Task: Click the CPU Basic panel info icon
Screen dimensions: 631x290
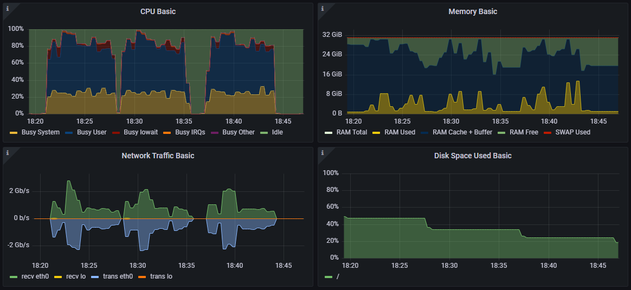Action: tap(7, 8)
